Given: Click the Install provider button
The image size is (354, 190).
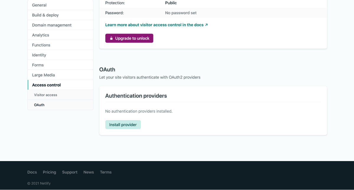Looking at the screenshot, I should coord(123,125).
